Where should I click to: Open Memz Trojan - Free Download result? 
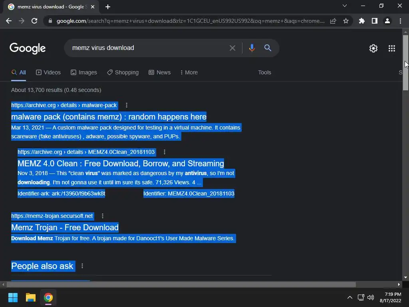[65, 227]
